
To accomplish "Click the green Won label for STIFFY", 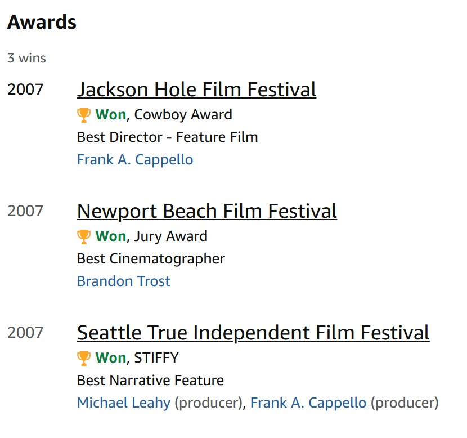I will click(111, 358).
